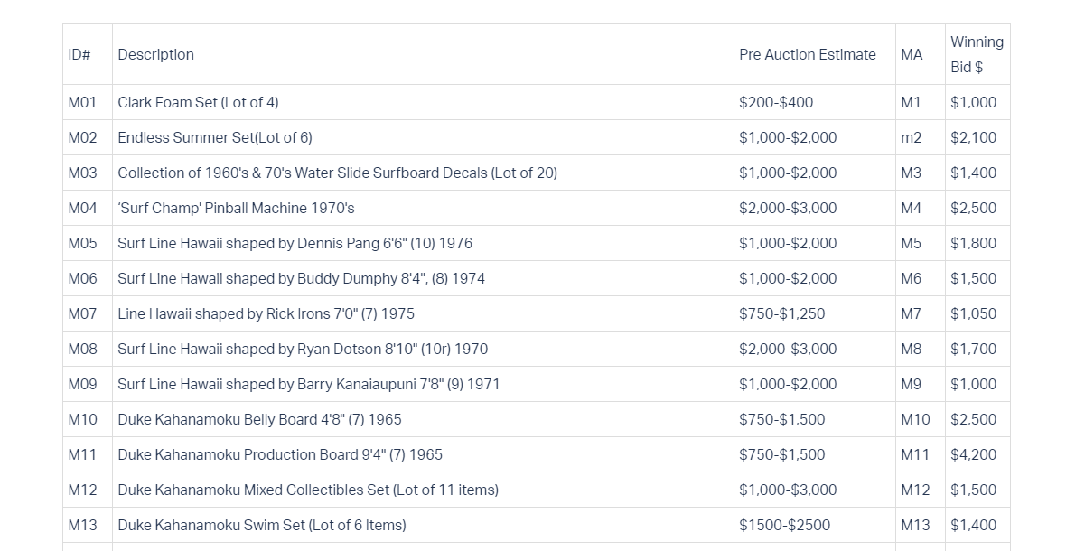Select the Barry Kanaiaupuni board description
Viewport: 1066px width, 551px height.
pyautogui.click(x=309, y=385)
